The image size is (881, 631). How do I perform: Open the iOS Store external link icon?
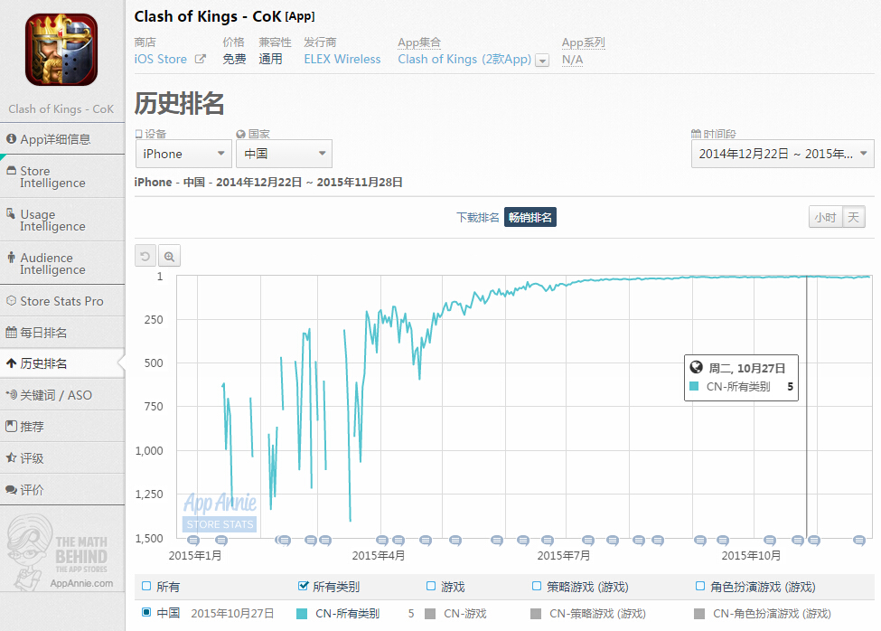(200, 59)
